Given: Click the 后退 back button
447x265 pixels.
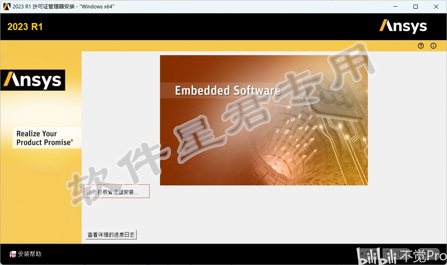Looking at the screenshot, I should tap(369, 253).
